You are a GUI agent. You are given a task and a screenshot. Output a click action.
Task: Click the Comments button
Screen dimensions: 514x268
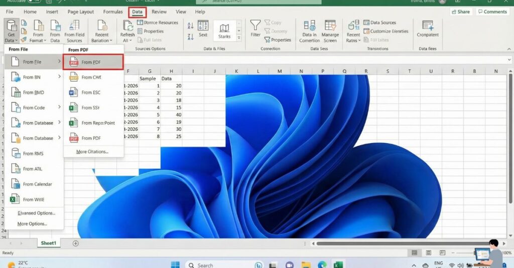[492, 12]
